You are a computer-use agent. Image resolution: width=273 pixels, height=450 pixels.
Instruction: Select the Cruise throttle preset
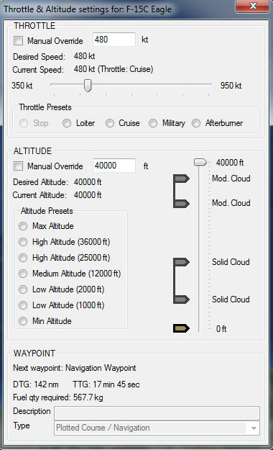[110, 123]
